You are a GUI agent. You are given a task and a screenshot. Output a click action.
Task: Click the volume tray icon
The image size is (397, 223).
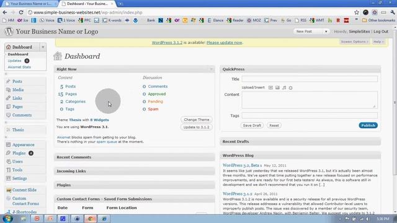click(x=368, y=219)
